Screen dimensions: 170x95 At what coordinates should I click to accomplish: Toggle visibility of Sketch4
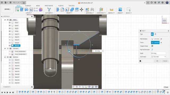10,69
